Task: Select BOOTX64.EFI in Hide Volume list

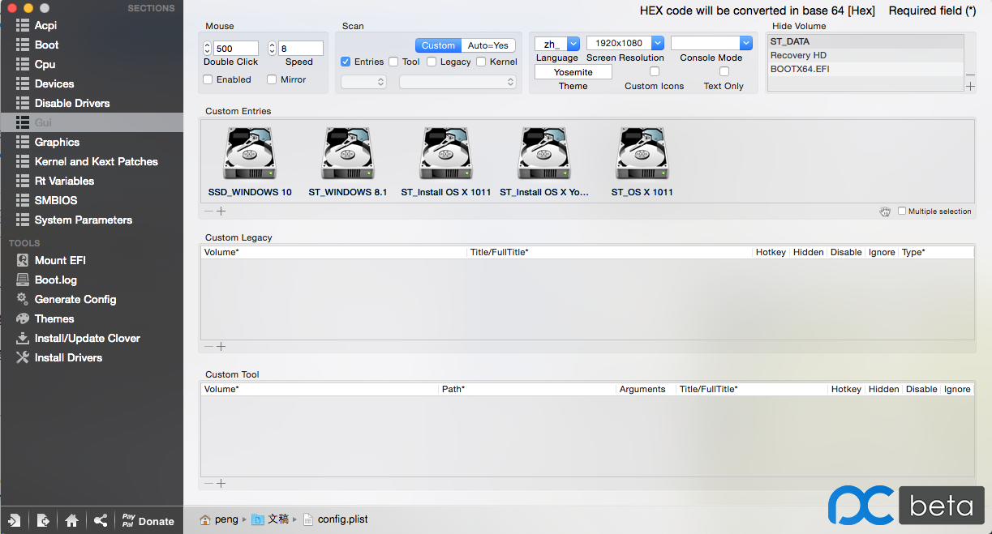Action: click(865, 69)
